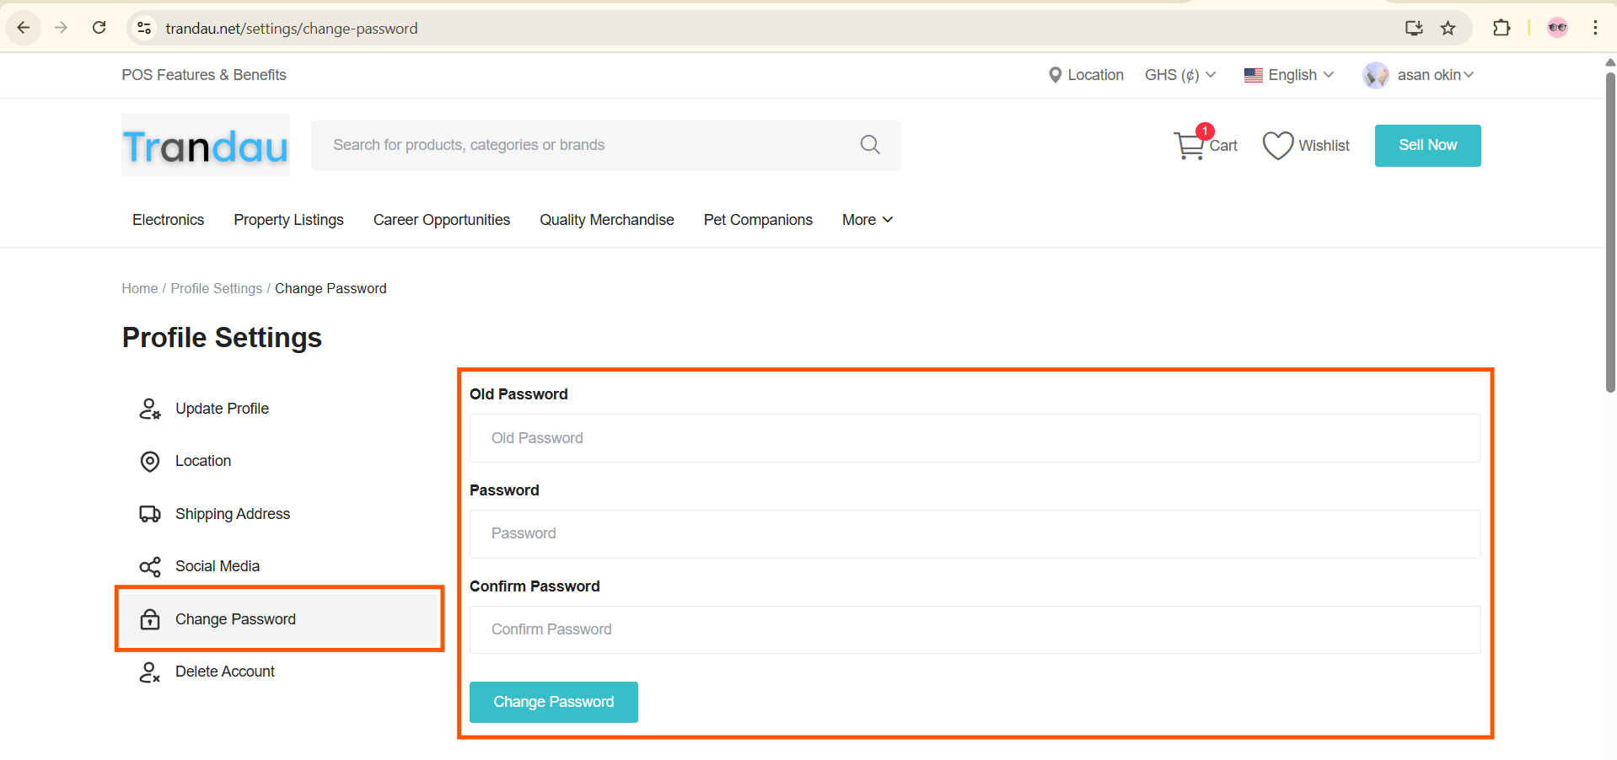Click the search magnifier icon
The height and width of the screenshot is (760, 1617).
point(870,145)
